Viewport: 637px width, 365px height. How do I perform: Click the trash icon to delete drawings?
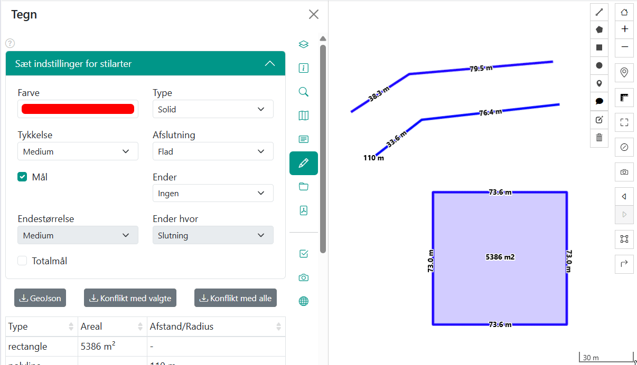pos(599,138)
